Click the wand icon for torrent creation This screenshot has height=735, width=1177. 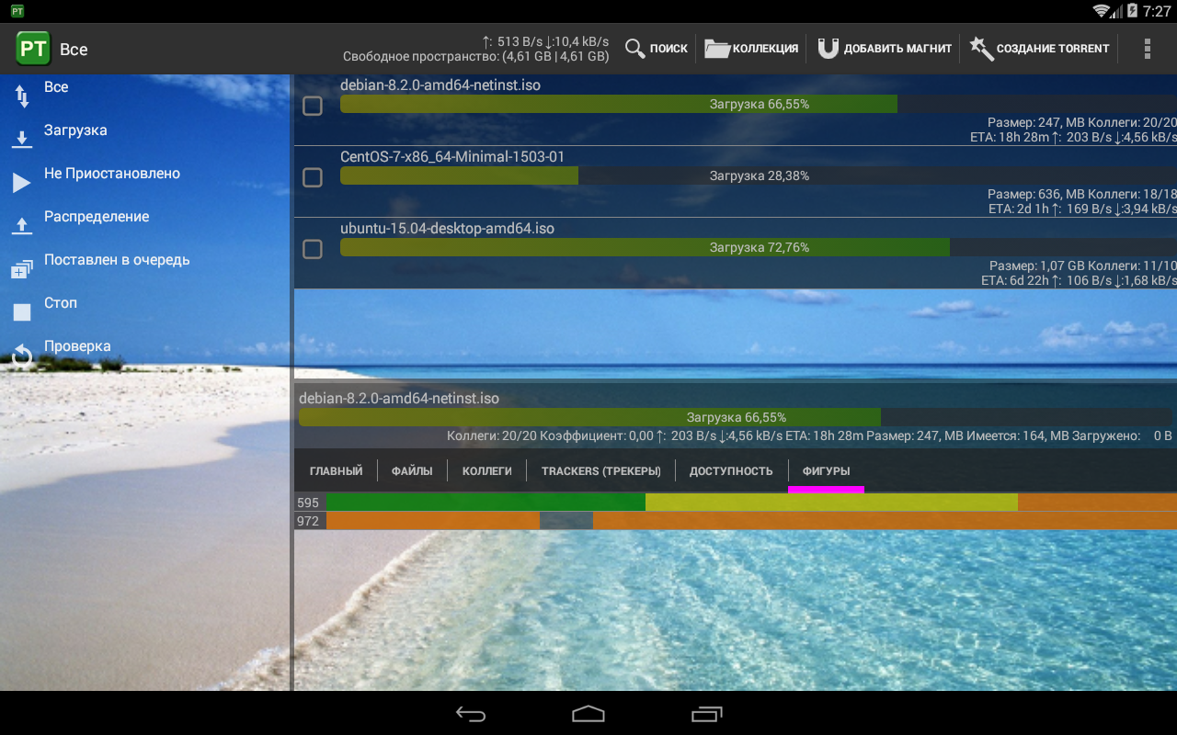tap(981, 49)
